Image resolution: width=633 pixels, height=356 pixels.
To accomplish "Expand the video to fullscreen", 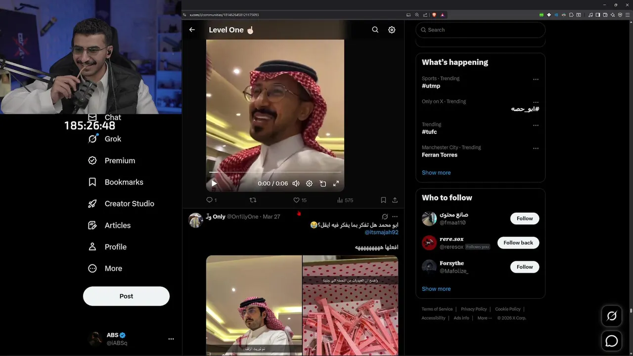I will [336, 183].
